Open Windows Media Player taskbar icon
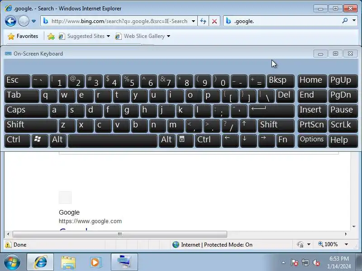Image resolution: width=362 pixels, height=271 pixels. (95, 262)
